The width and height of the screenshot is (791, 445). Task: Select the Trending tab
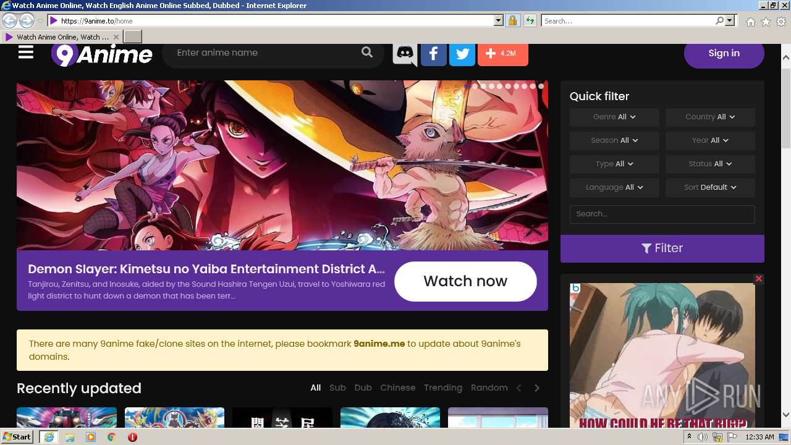[443, 388]
